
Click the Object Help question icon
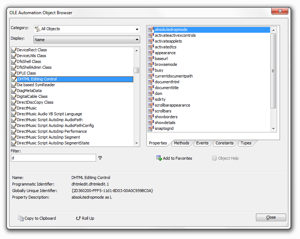[214, 158]
